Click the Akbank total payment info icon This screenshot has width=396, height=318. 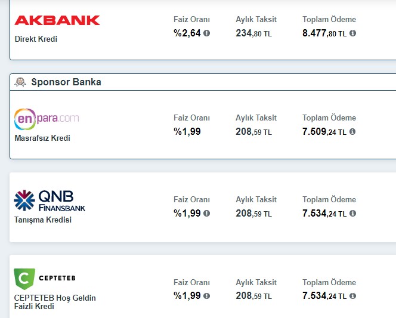click(353, 33)
